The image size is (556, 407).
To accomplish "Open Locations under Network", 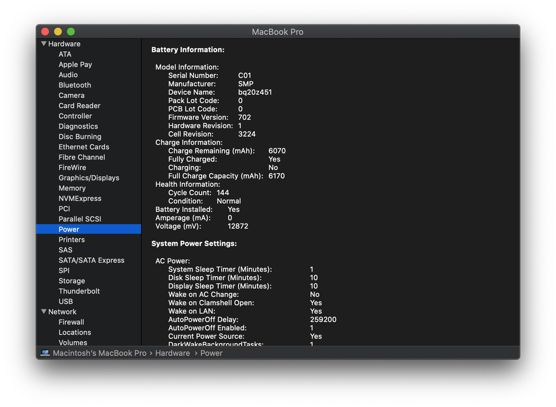I will point(75,332).
